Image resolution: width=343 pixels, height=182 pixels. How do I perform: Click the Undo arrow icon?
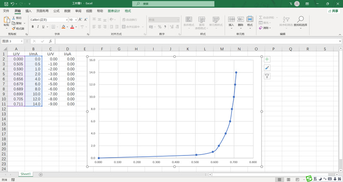click(x=12, y=4)
